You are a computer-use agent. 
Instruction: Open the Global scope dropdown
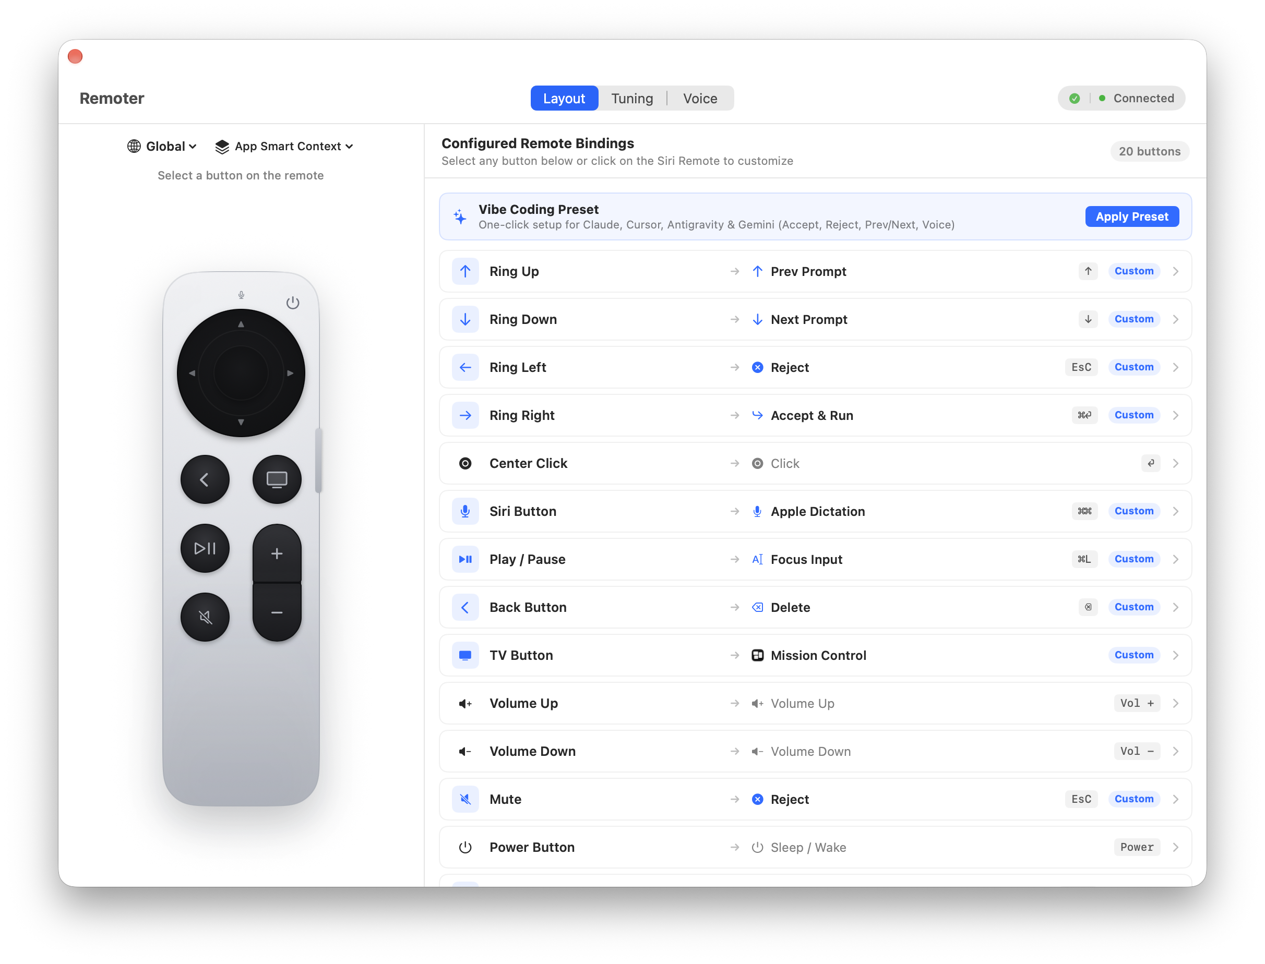pyautogui.click(x=162, y=146)
